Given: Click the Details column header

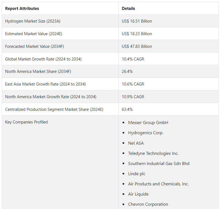Looking at the screenshot, I should click(128, 9).
